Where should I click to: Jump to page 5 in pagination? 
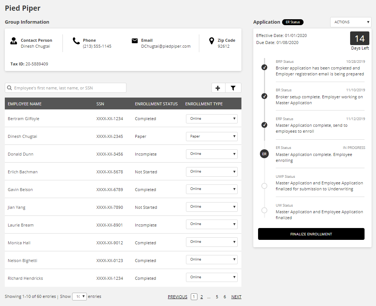coord(217,297)
